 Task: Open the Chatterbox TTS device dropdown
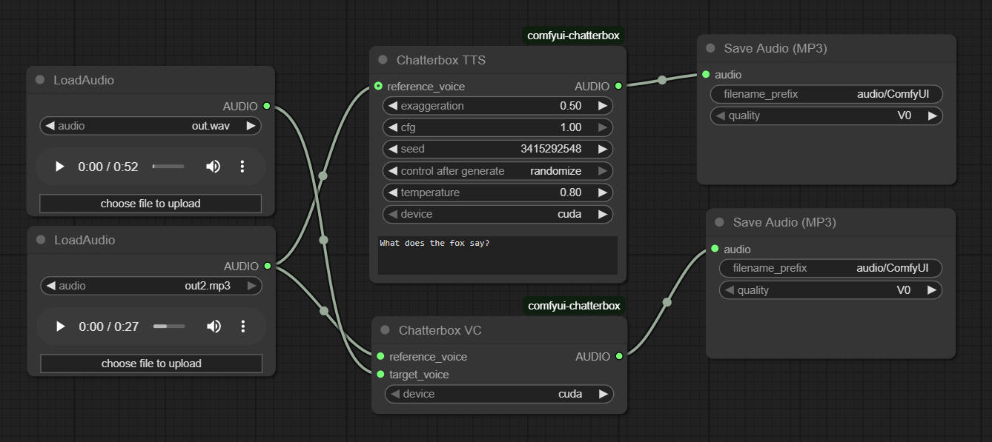(498, 214)
